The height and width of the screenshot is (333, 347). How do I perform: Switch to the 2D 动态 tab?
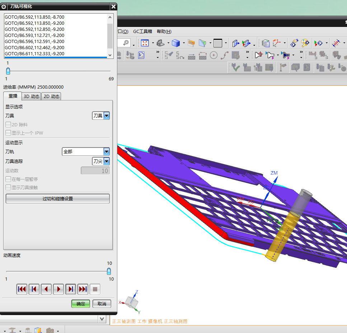51,96
